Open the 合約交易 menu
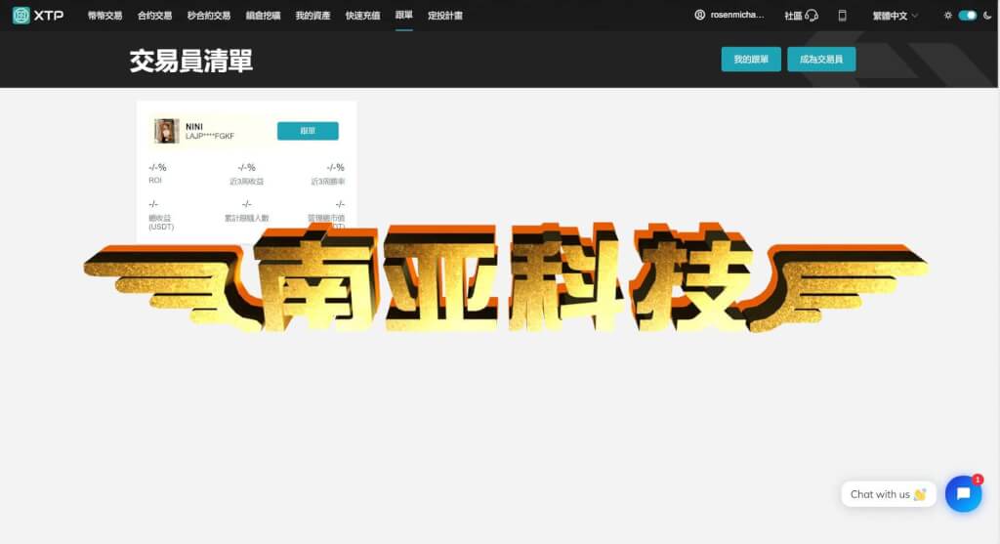1000x544 pixels. click(154, 16)
